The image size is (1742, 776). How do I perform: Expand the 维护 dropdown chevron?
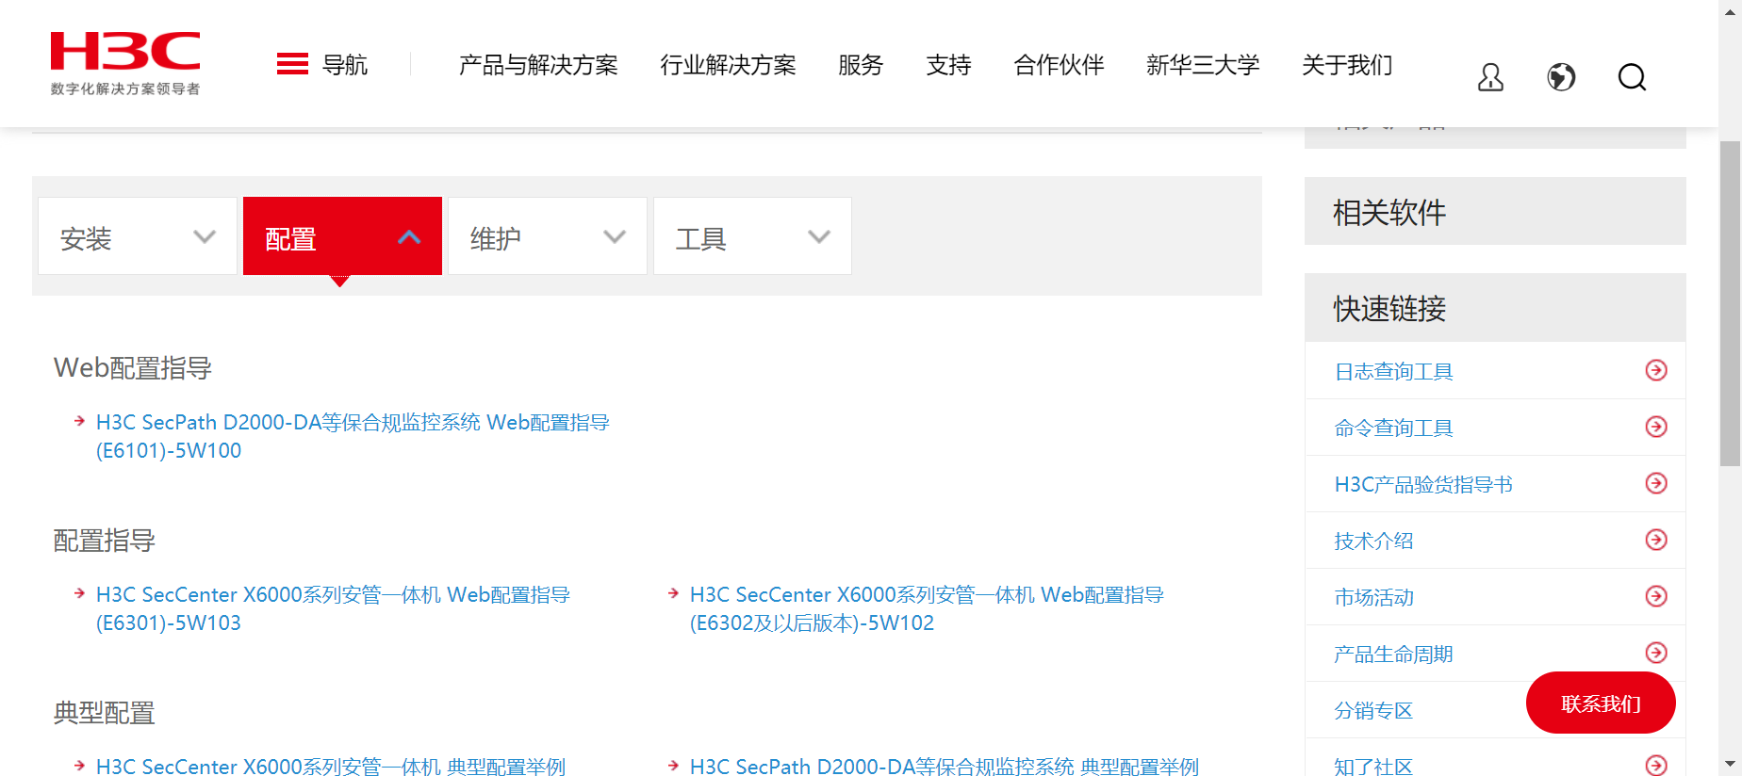tap(615, 236)
